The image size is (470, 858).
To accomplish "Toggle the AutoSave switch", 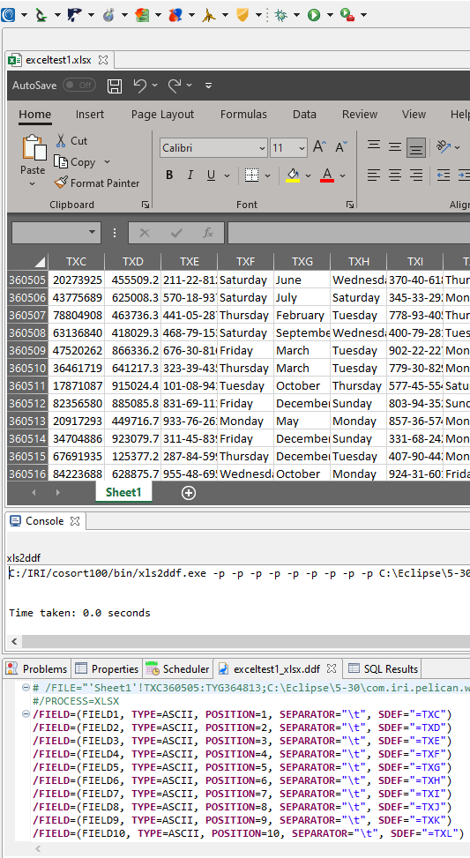I will point(78,86).
